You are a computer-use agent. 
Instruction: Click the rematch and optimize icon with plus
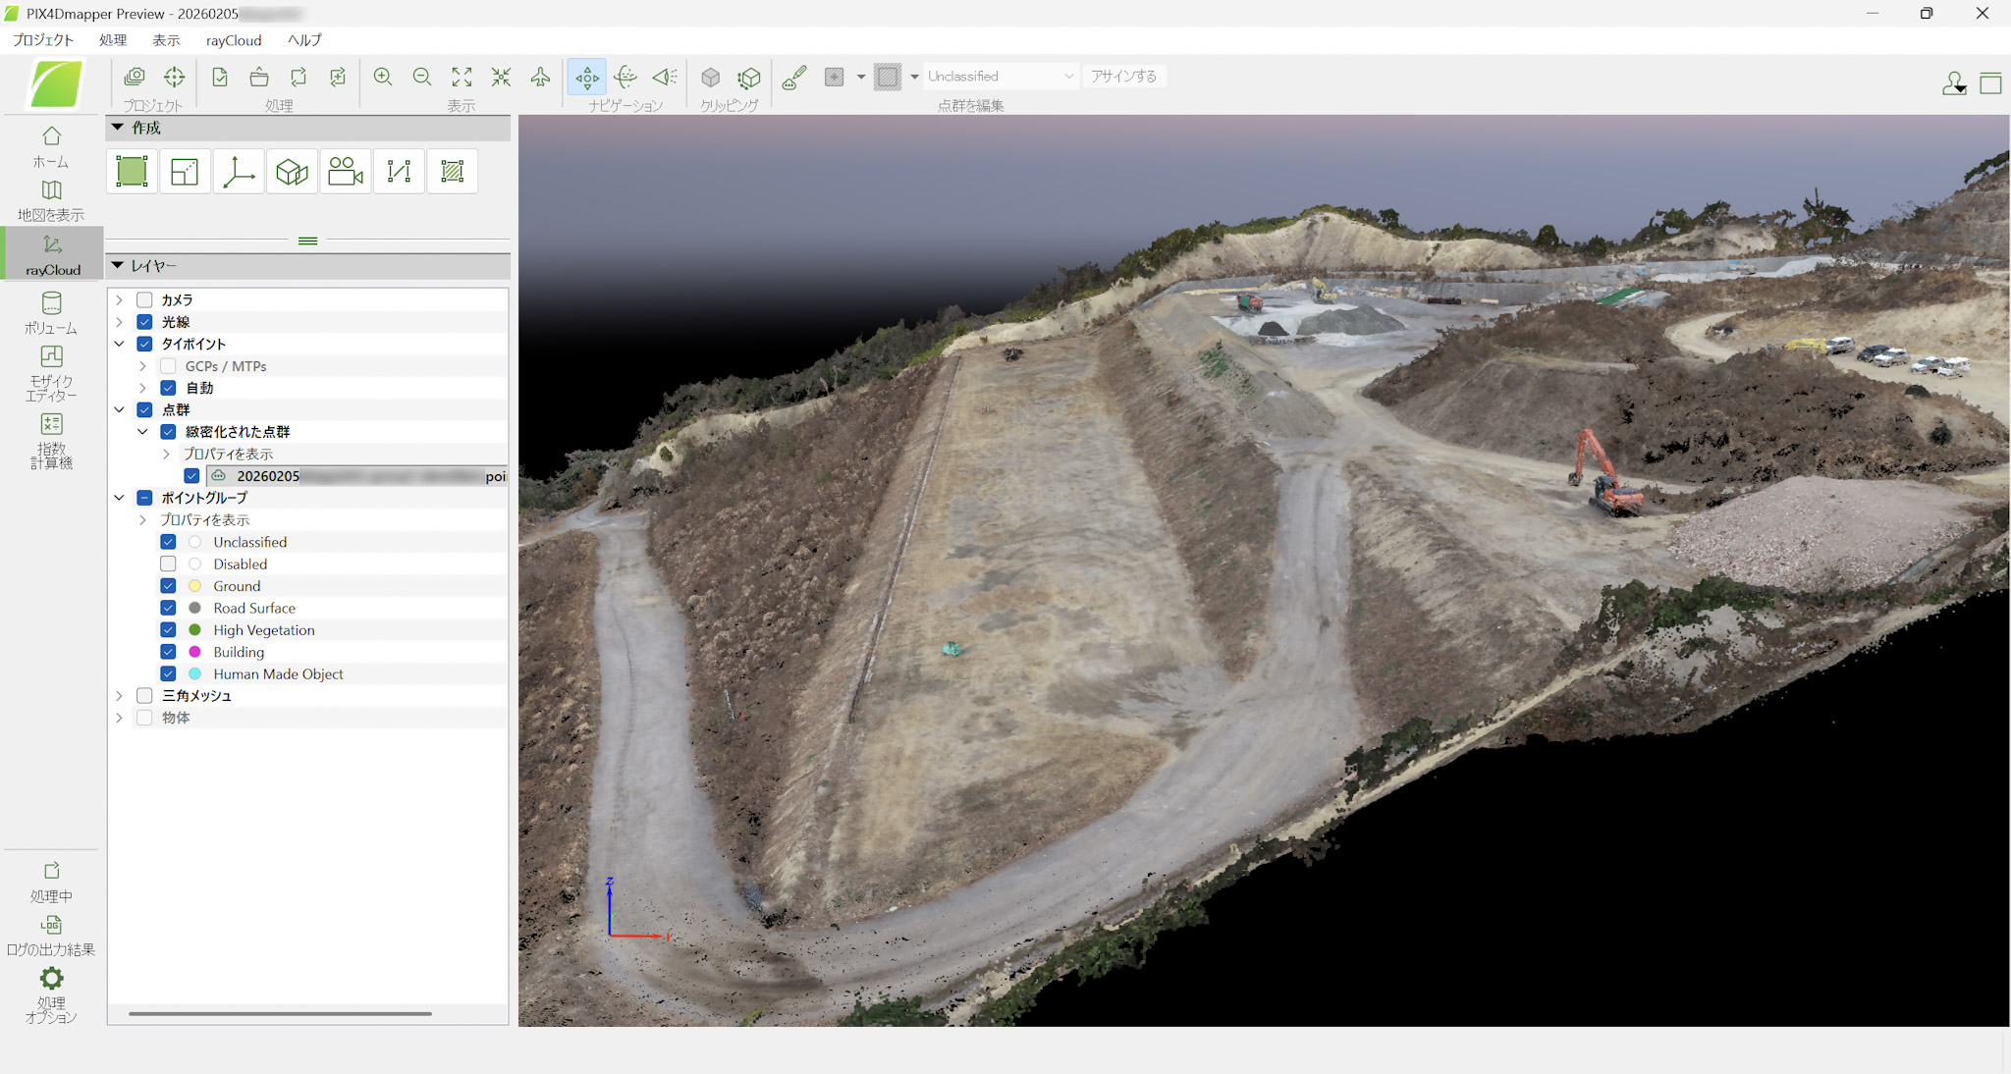coord(338,77)
